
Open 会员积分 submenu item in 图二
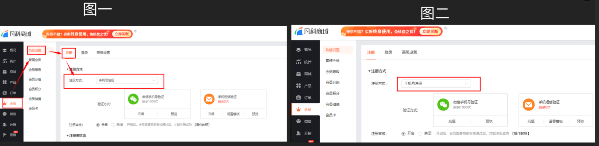tap(333, 94)
